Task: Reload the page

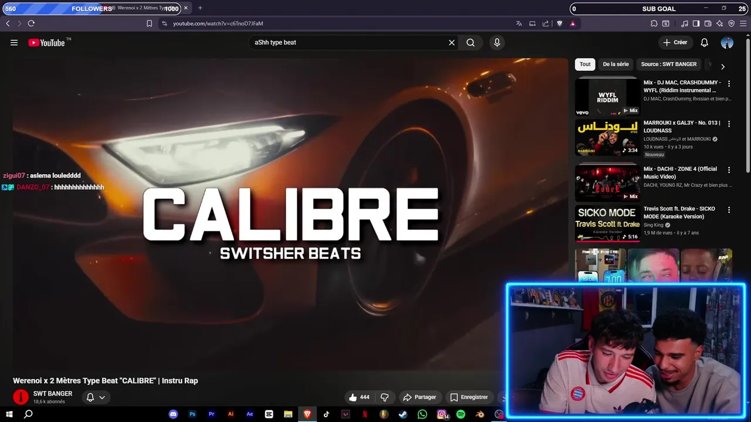Action: tap(31, 23)
